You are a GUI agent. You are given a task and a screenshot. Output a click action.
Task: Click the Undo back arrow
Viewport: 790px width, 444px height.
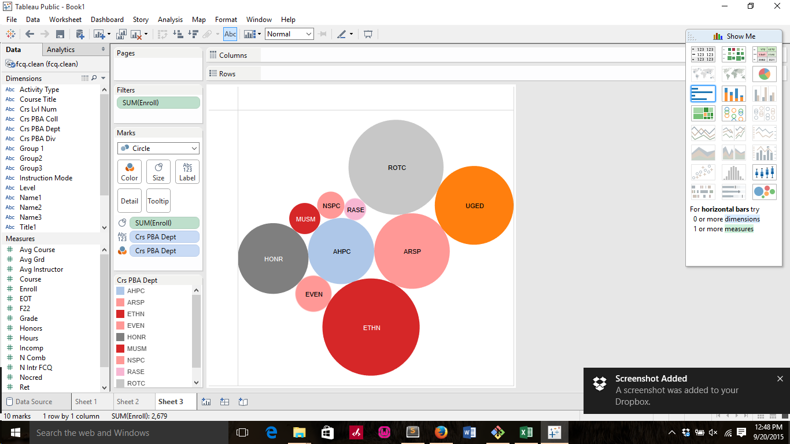tap(29, 34)
